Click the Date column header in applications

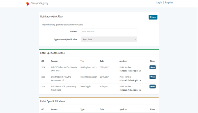[102, 61]
